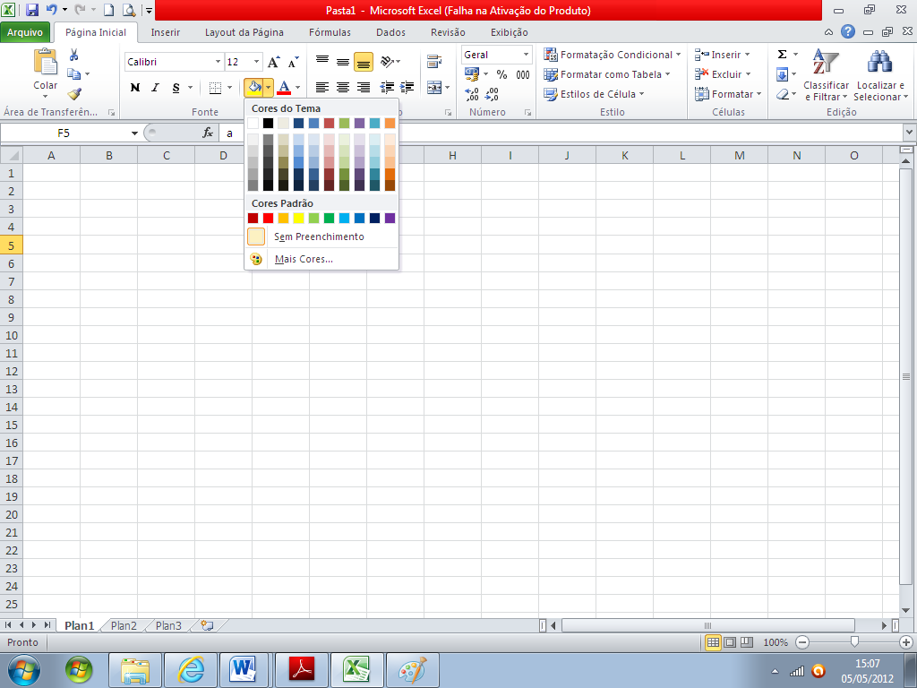Toggle italic I formatting

coord(155,88)
